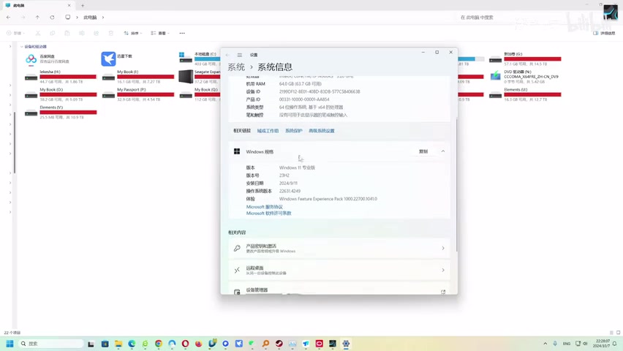This screenshot has width=623, height=351.
Task: Click the Share icon in Explorer toolbar
Action: pyautogui.click(x=96, y=34)
